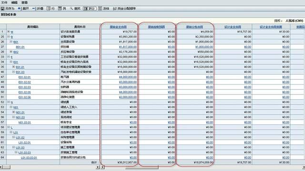Click left-pane horizontal scrollbar right arrow
This screenshot has width=305, height=171.
point(98,167)
